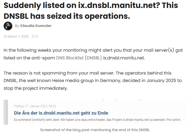The height and width of the screenshot is (136, 190).
Task: Click the image caption below the screenshot
Action: (95, 130)
